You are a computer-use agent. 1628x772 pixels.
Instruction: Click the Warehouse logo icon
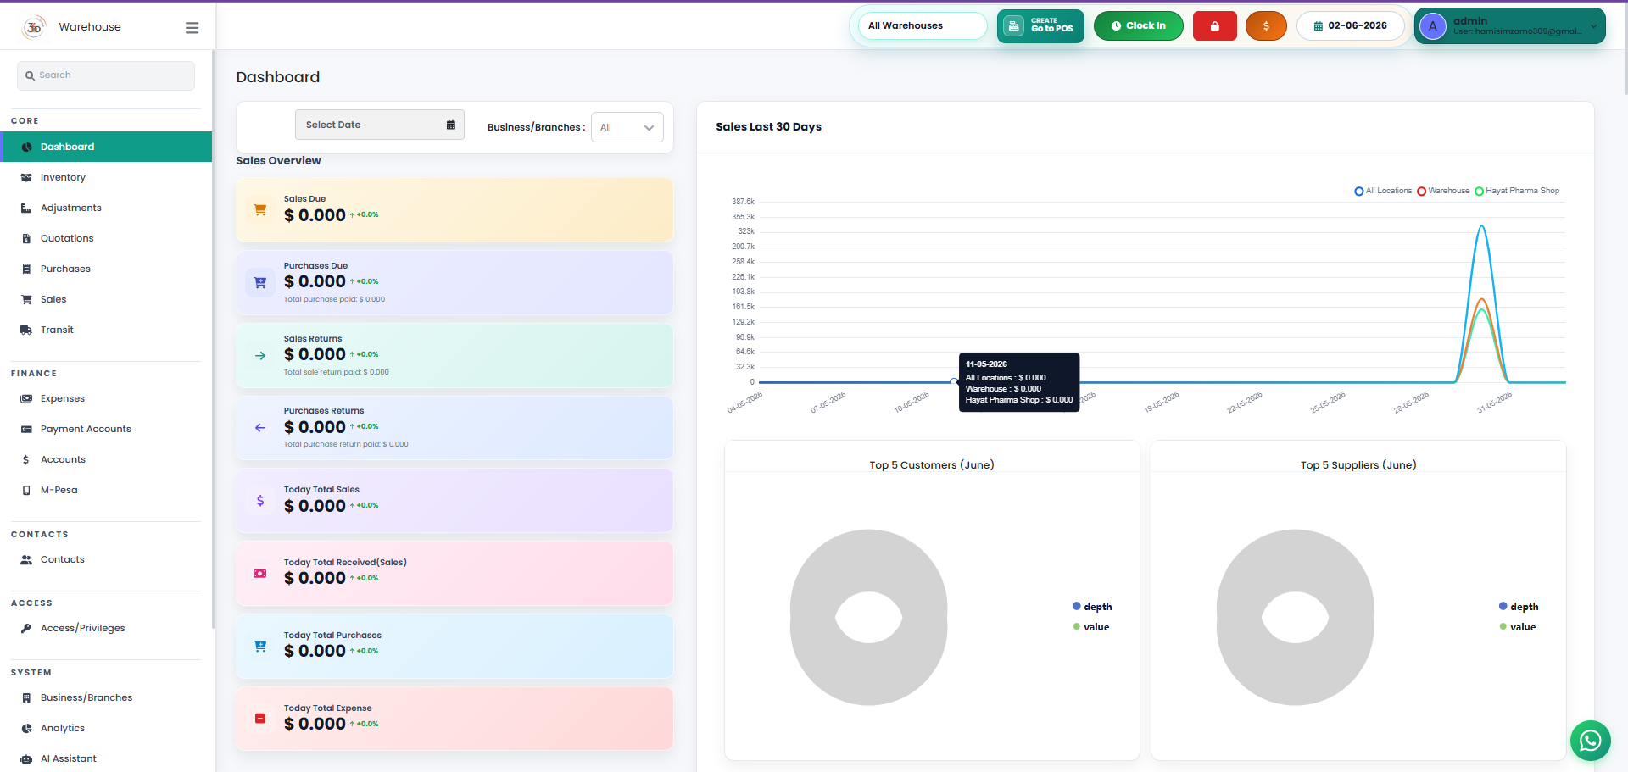coord(34,27)
